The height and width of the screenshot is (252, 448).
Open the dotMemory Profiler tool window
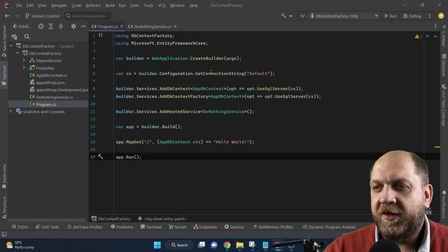pos(273,227)
